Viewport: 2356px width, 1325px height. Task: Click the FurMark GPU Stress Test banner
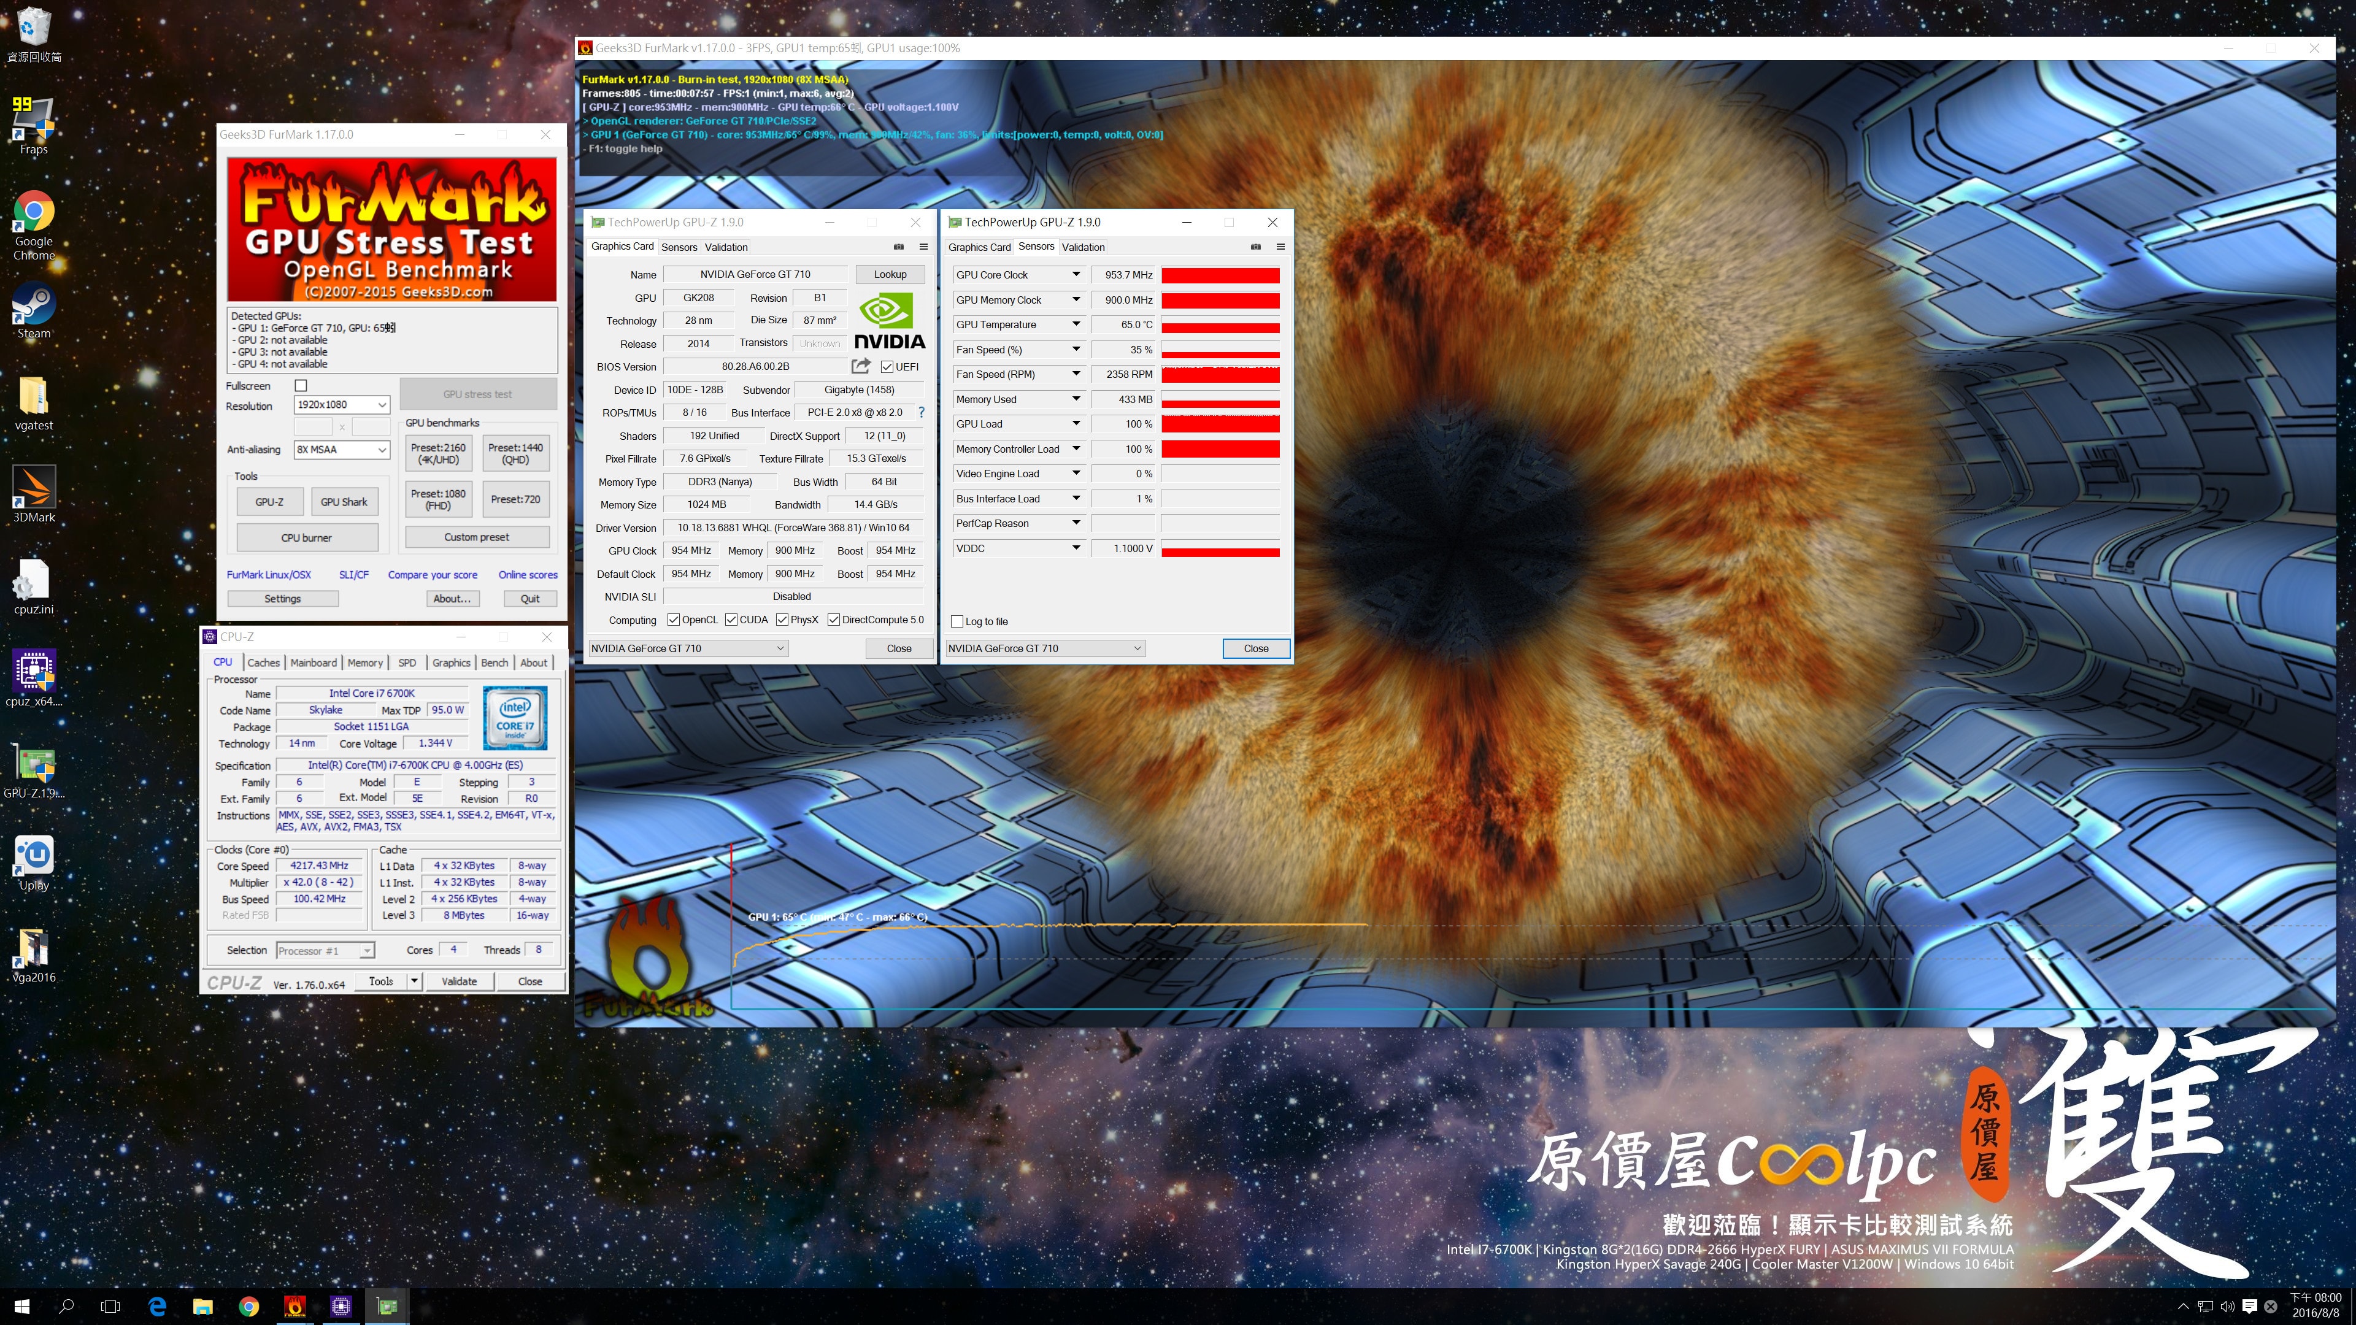click(391, 229)
